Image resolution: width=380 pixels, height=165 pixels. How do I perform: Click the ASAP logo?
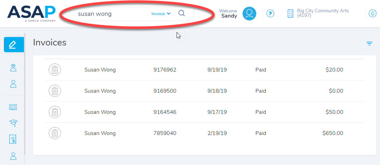tap(31, 13)
